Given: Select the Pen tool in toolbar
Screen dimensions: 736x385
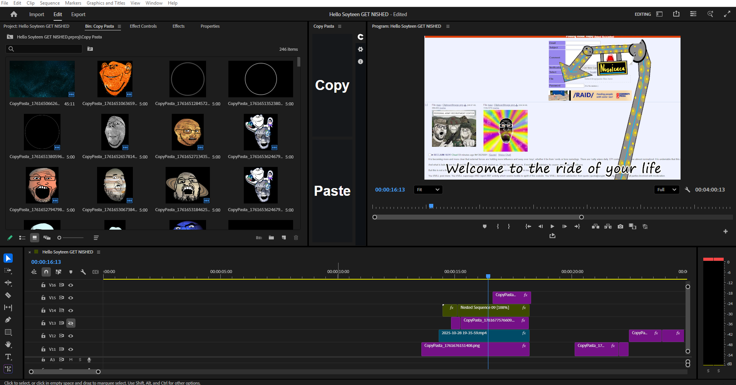Looking at the screenshot, I should 8,320.
